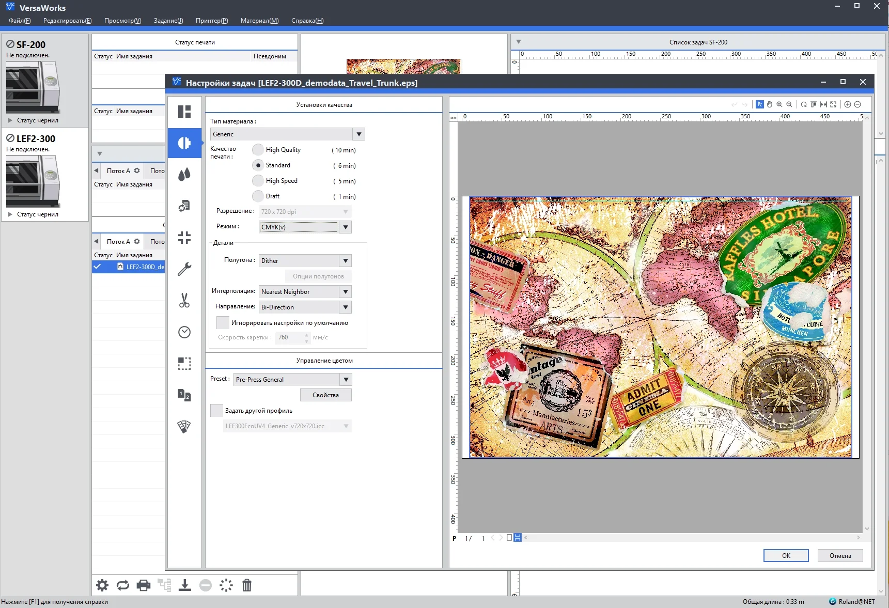Collapse Список задач SF-200 panel triangle

519,42
